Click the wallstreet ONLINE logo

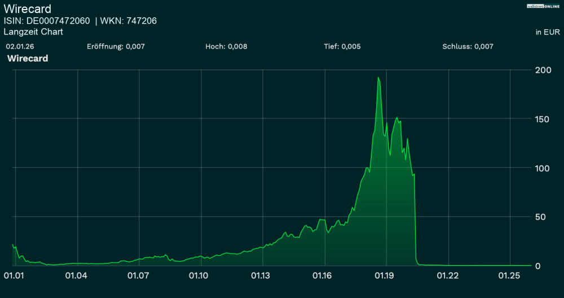(x=544, y=6)
